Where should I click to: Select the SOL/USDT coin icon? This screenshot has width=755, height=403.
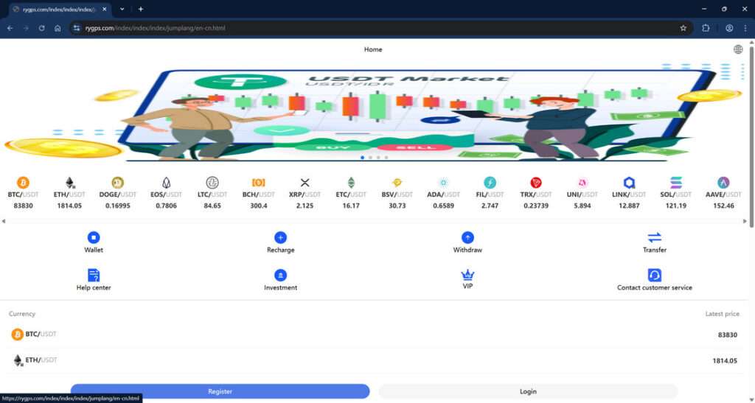(676, 183)
